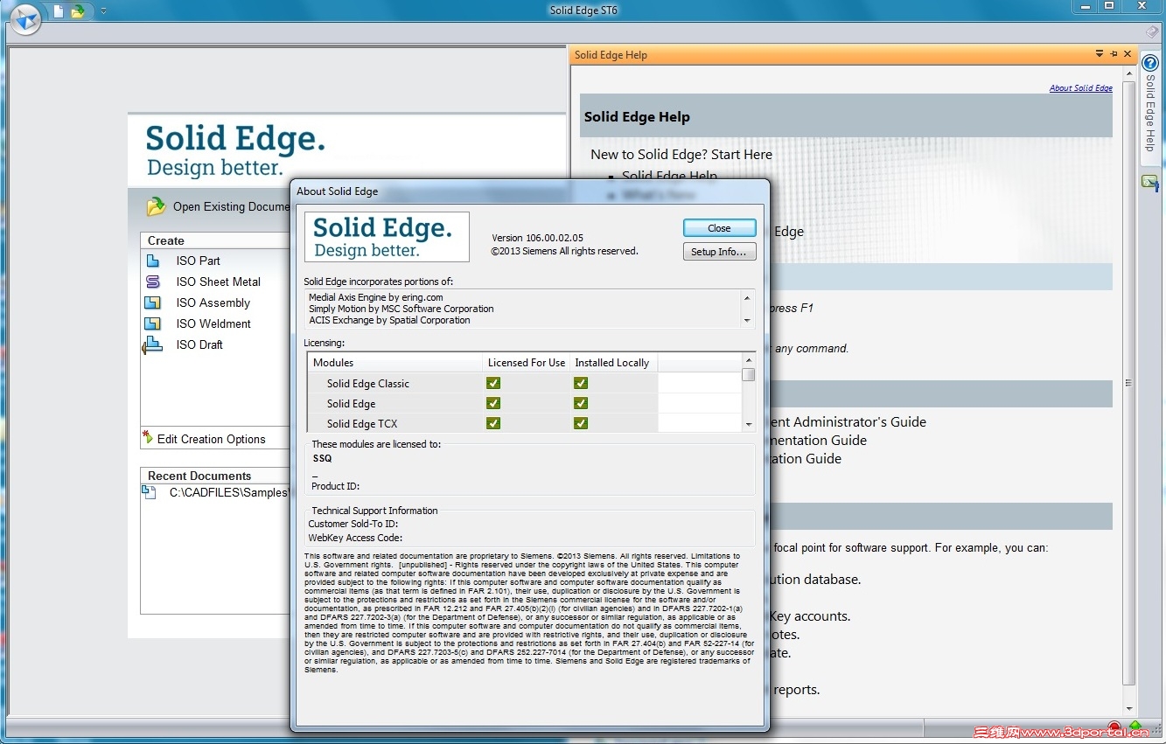Click the Licensing list scrollbar thumb
Screen dimensions: 1166x744
[x=749, y=374]
